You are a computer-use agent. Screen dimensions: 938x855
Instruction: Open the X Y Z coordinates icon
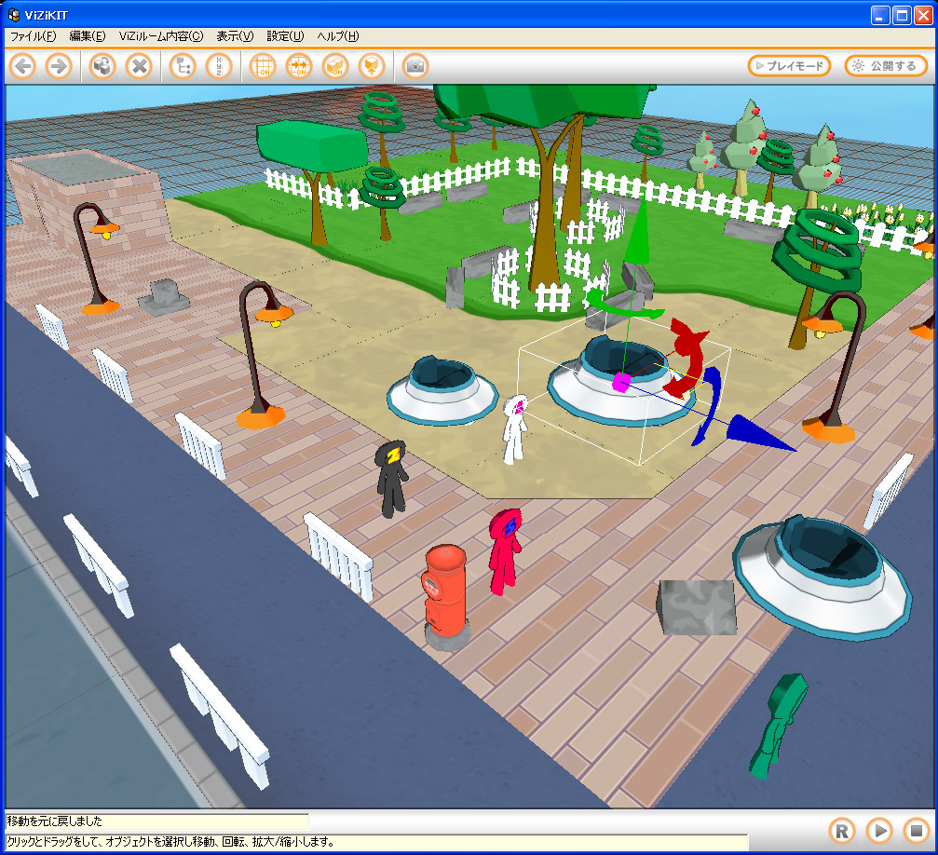[x=219, y=66]
